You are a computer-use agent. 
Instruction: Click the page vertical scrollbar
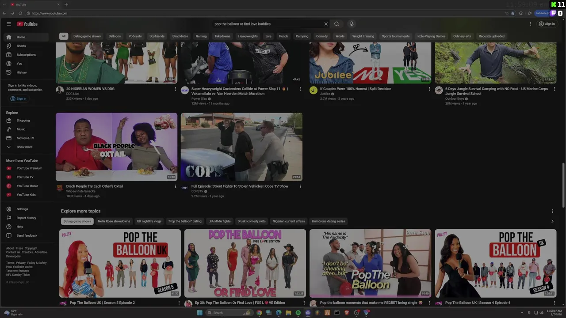(x=563, y=185)
